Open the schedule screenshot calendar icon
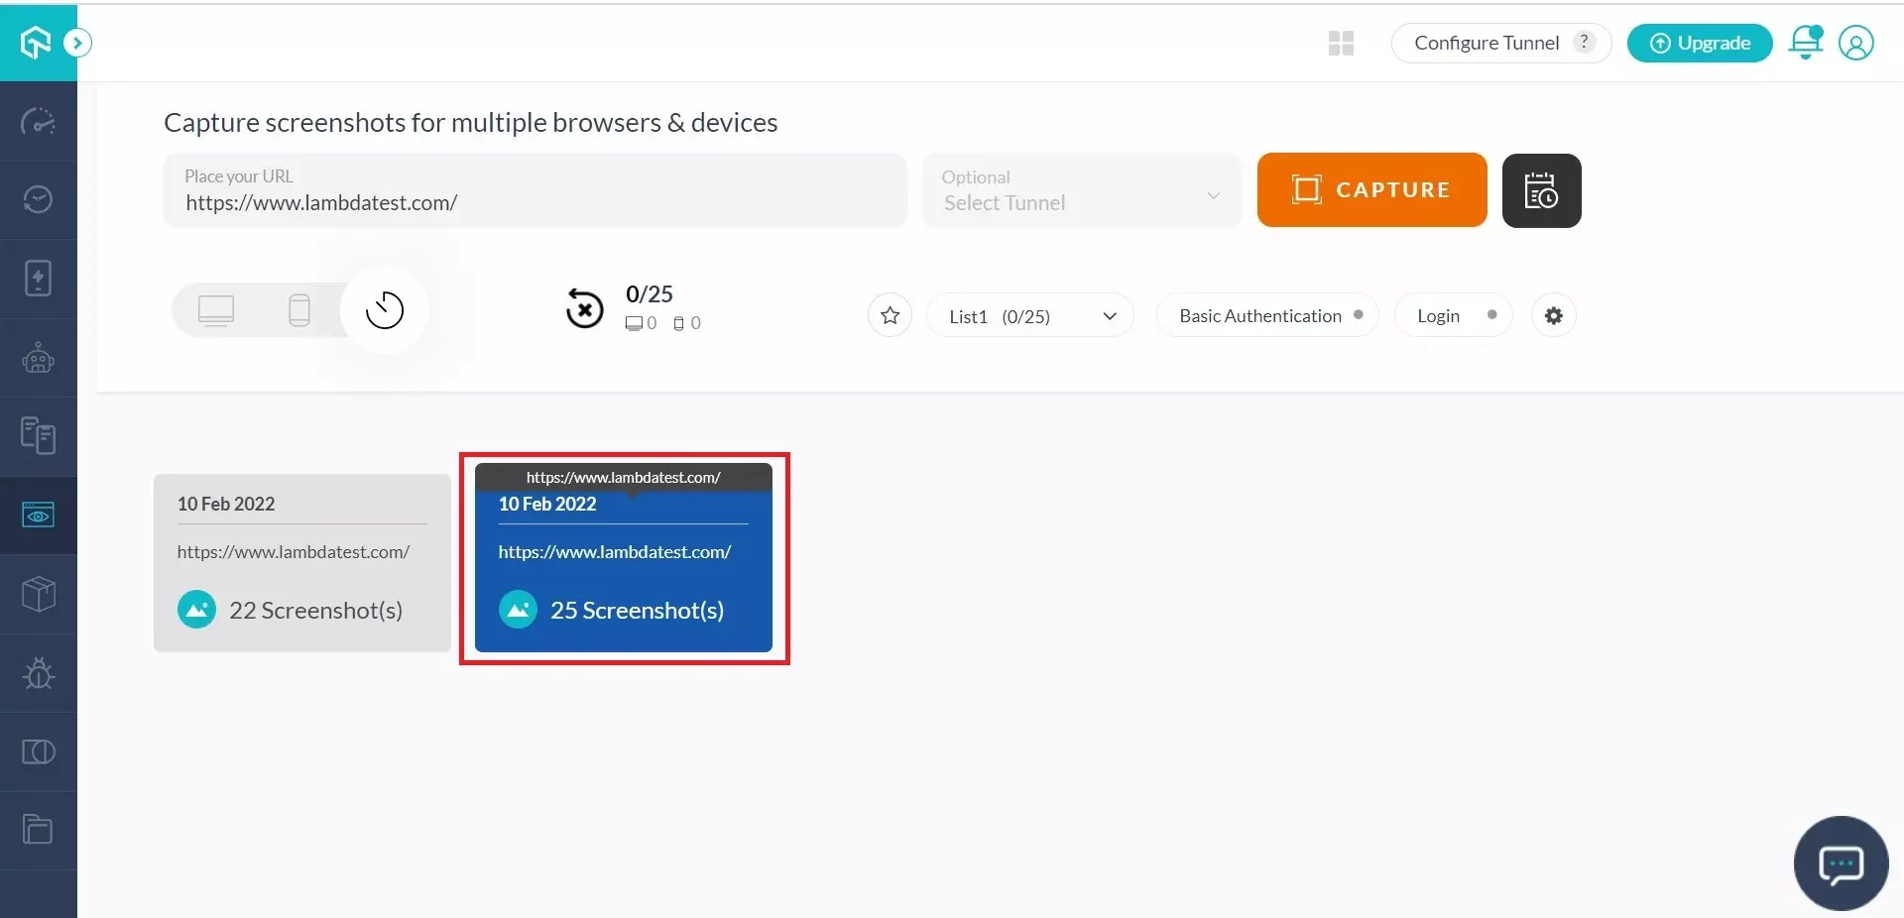Screen dimensions: 1904x918 click(1541, 190)
